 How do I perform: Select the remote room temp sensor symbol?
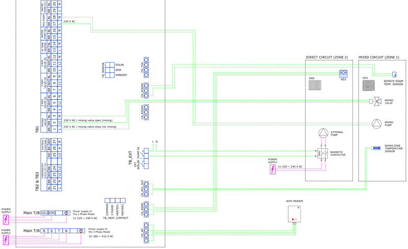[x=394, y=74]
